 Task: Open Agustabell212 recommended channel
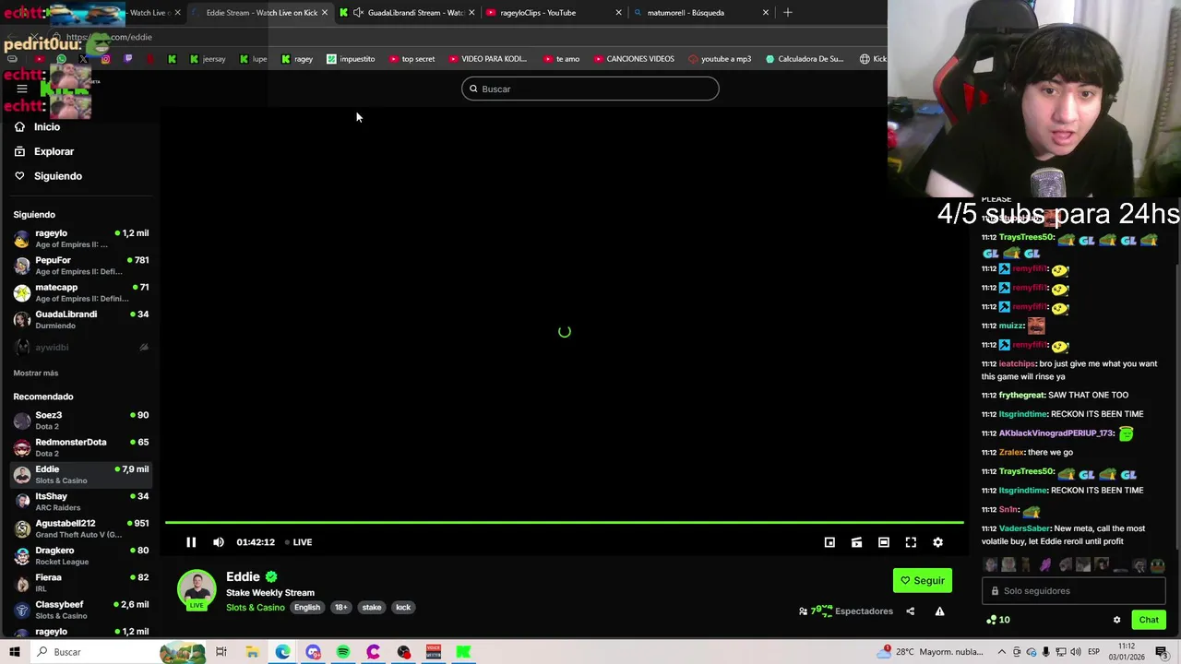[x=81, y=528]
